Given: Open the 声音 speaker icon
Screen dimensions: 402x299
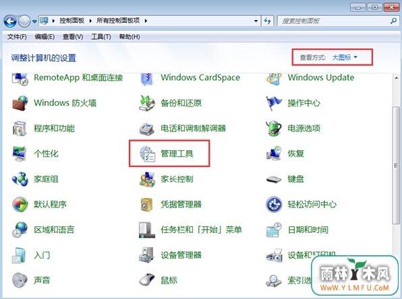Looking at the screenshot, I should point(20,280).
